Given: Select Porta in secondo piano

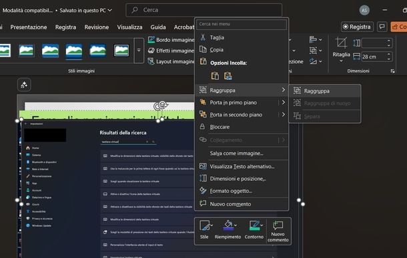Looking at the screenshot, I should pos(236,114).
